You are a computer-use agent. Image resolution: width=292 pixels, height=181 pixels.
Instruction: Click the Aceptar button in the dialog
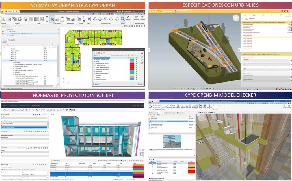pyautogui.click(x=97, y=84)
